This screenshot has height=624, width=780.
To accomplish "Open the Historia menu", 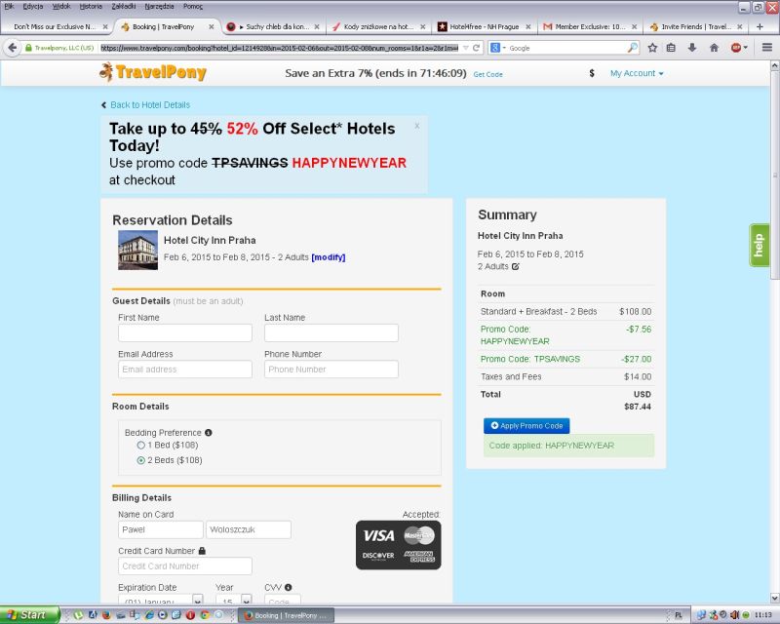I will (91, 7).
